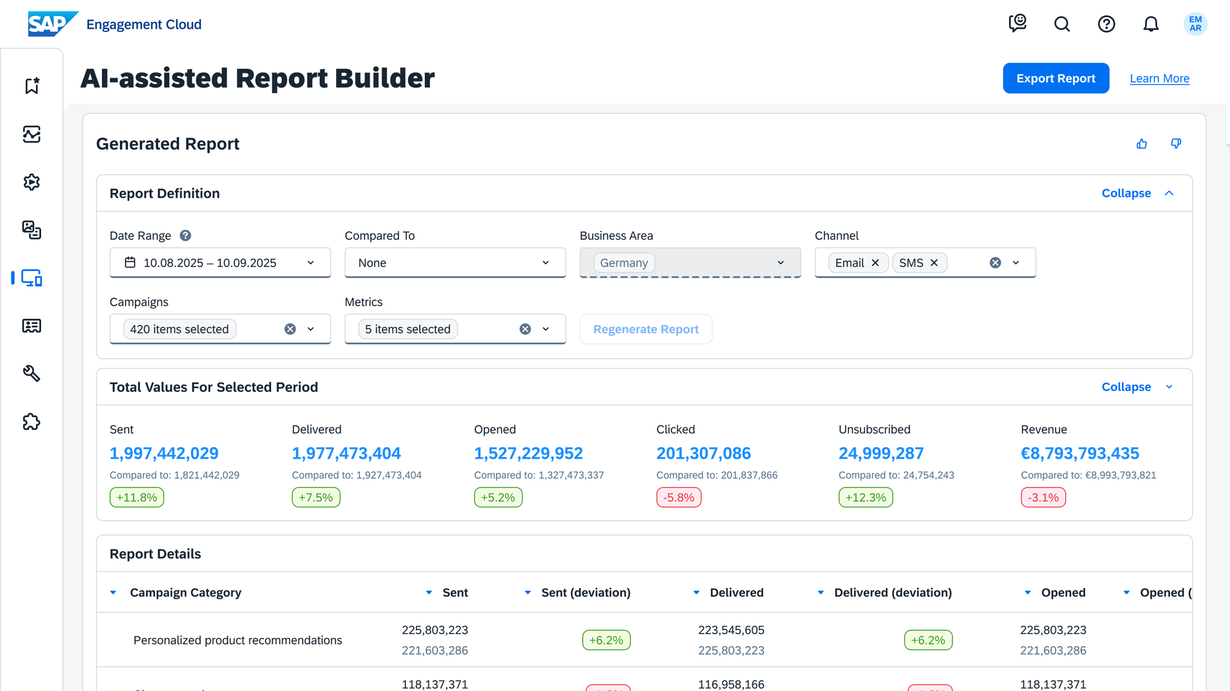Select the devices sidebar item
1230x691 pixels.
tap(31, 278)
